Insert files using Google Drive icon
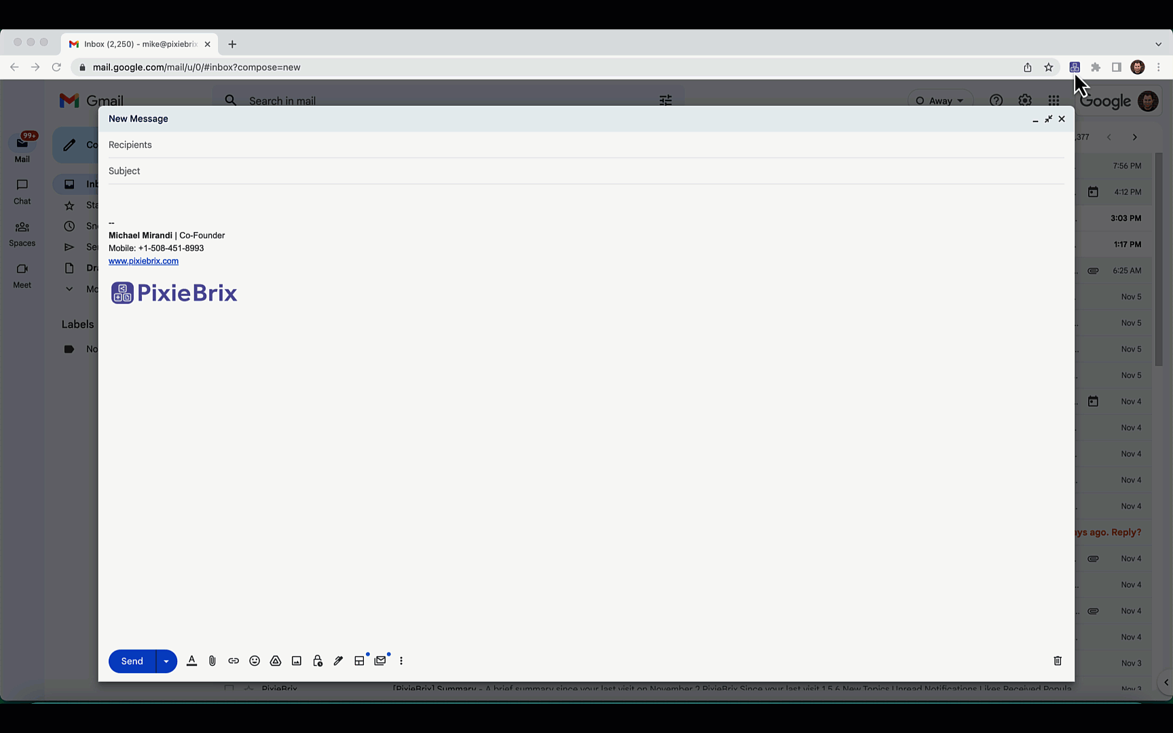Screen dimensions: 1173x733 click(x=276, y=661)
